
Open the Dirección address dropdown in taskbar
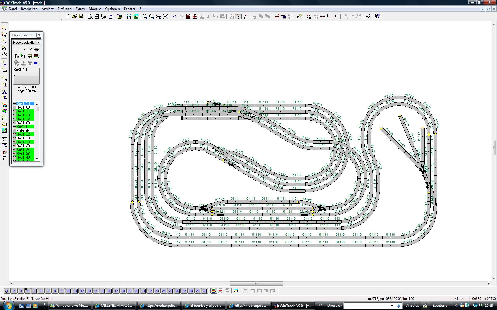coord(392,306)
